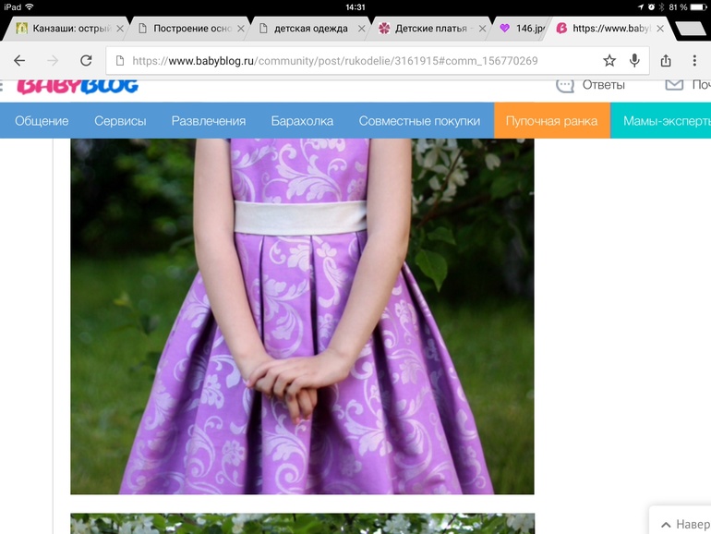Viewport: 711px width, 534px height.
Task: Open the share sheet icon
Action: [666, 61]
